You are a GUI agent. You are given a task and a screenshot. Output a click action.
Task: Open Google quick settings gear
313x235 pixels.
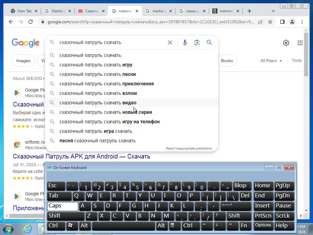[286, 43]
